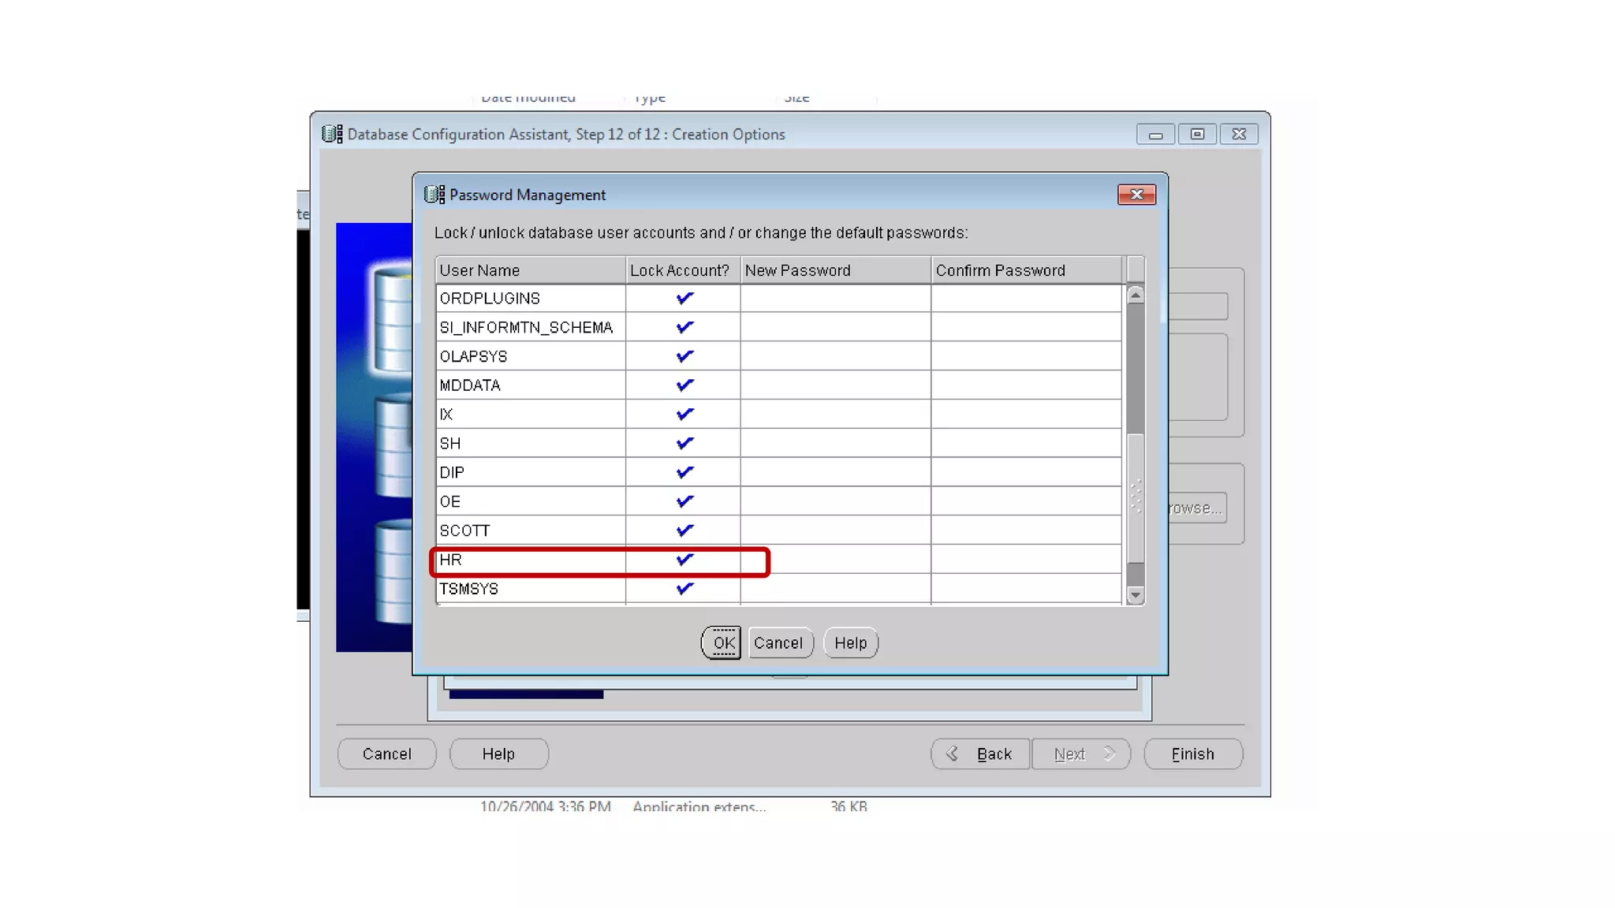Click Confirm Password field for SCOTT
The height and width of the screenshot is (908, 1615).
click(x=1025, y=530)
